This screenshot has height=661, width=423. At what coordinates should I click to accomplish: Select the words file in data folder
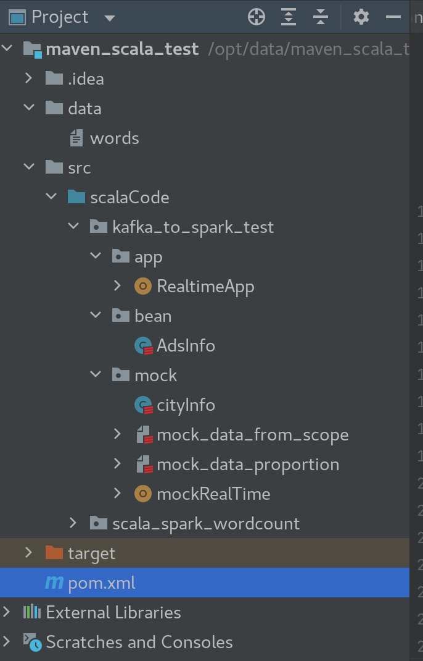pos(115,138)
